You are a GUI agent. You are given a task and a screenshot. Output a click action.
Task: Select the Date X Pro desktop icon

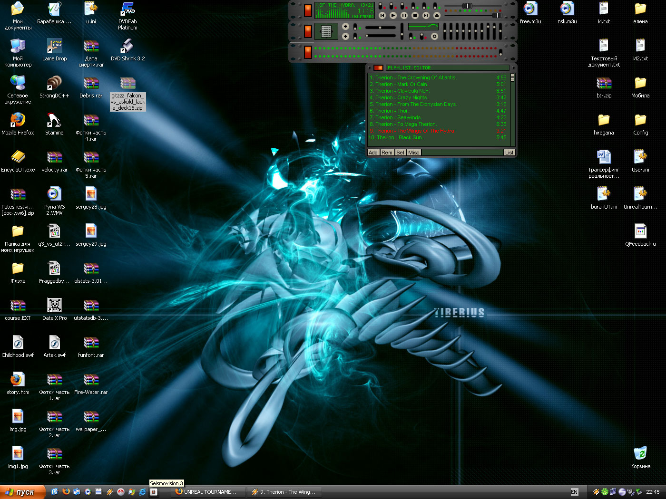point(54,309)
